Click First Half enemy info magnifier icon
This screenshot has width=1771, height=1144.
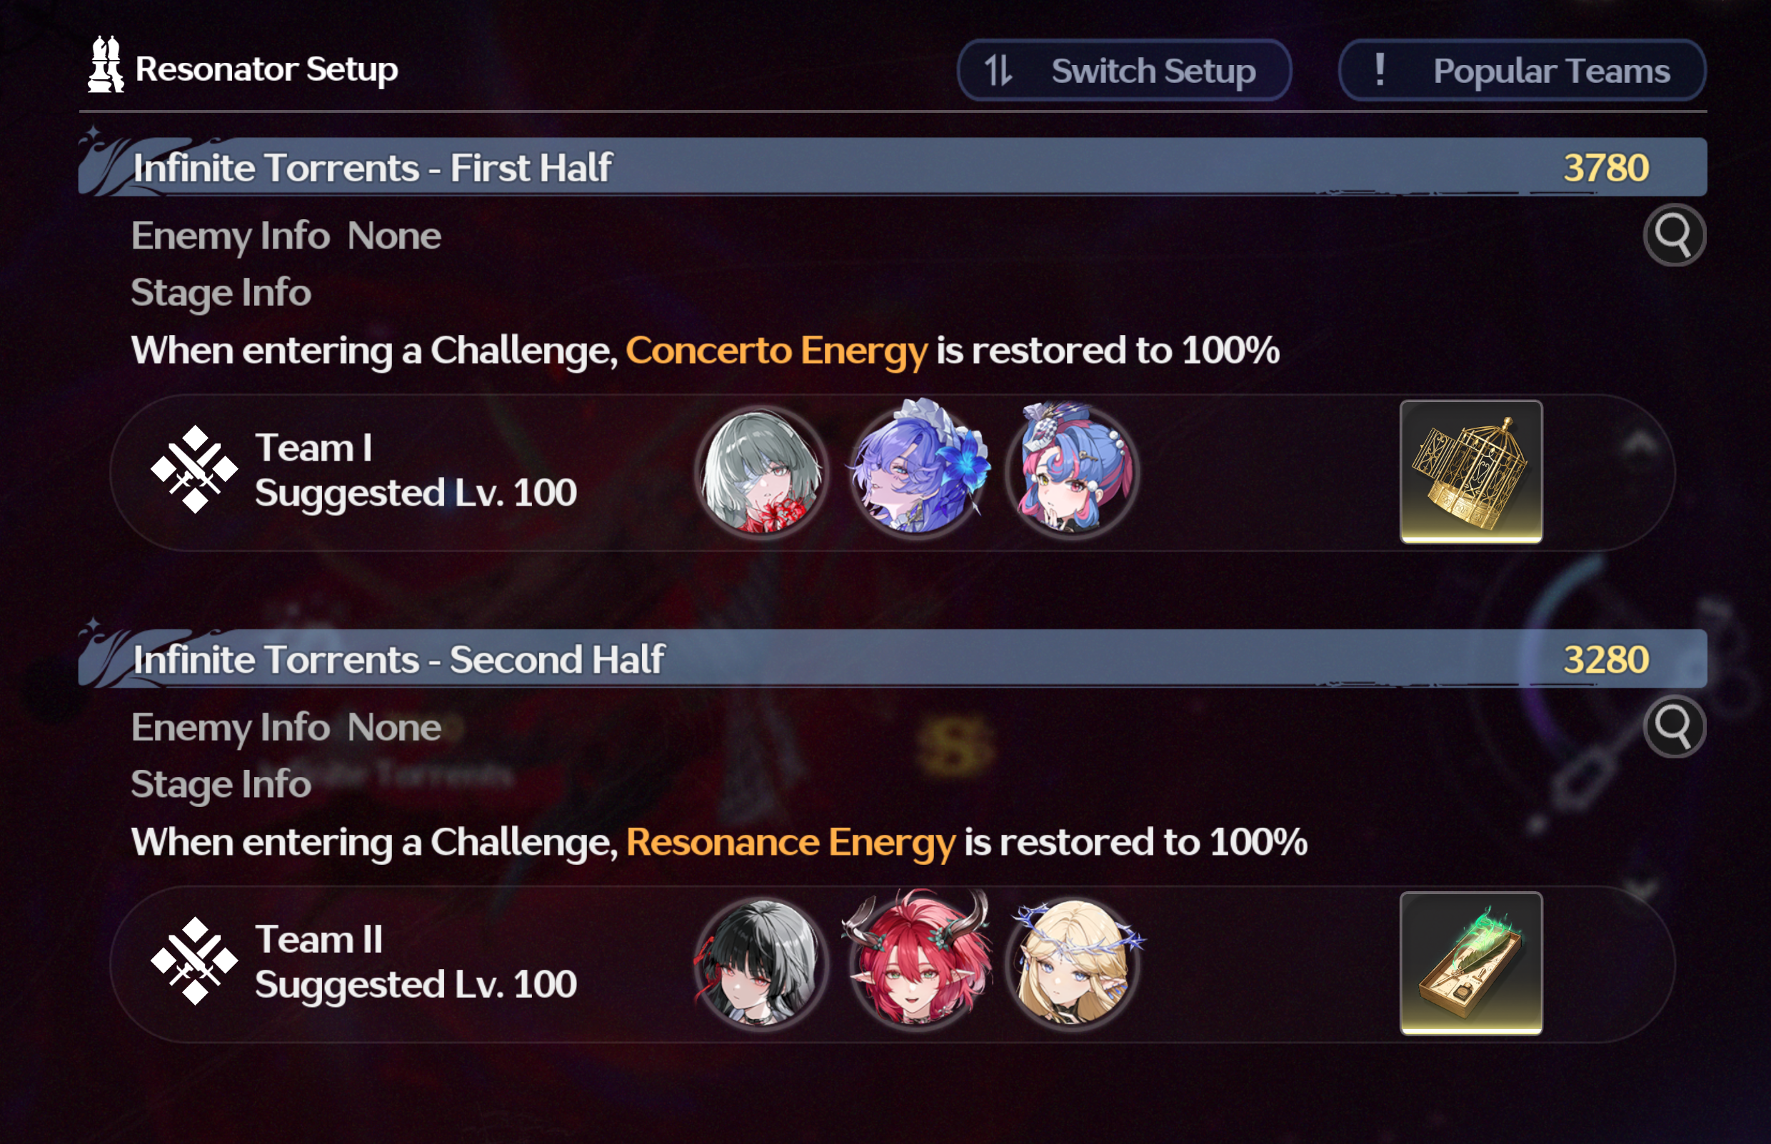1675,235
